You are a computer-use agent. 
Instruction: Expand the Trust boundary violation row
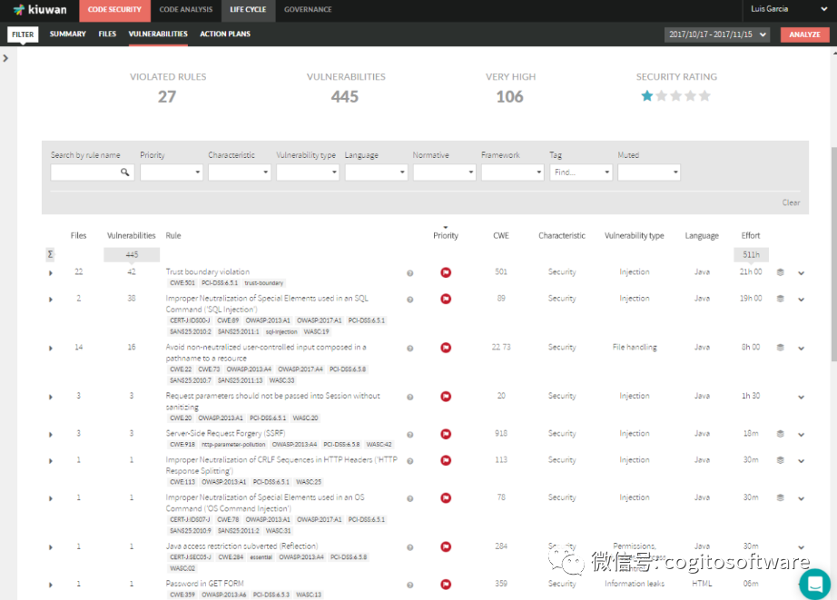click(x=51, y=273)
